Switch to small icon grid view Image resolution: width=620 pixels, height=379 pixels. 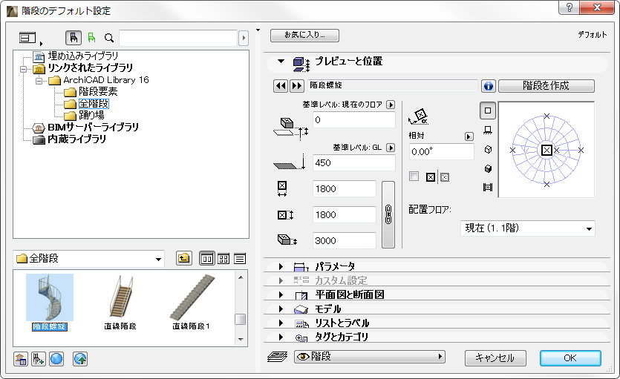tap(223, 259)
